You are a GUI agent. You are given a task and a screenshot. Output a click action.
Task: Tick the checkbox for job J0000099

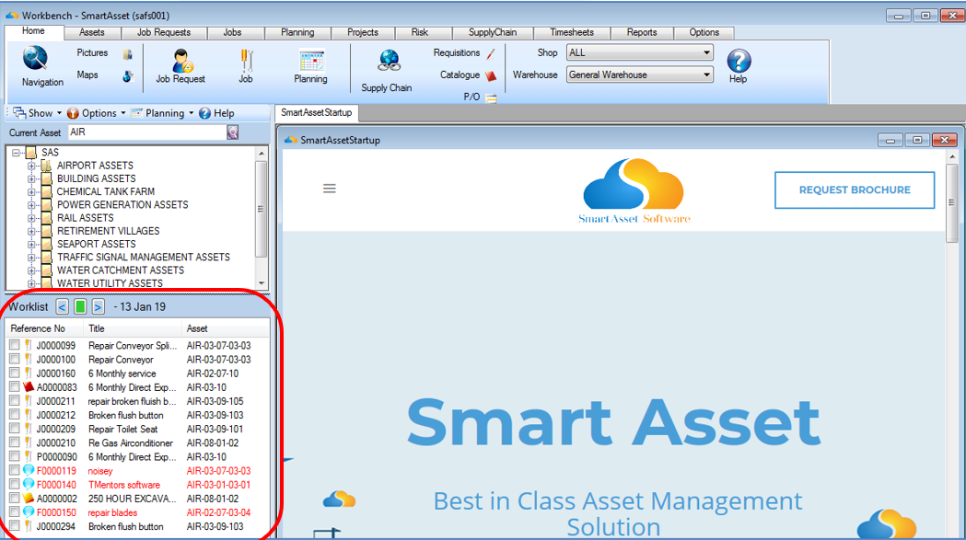15,345
